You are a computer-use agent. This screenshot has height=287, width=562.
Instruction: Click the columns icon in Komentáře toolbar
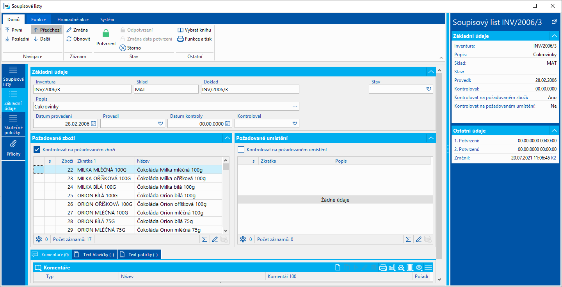[x=410, y=268]
